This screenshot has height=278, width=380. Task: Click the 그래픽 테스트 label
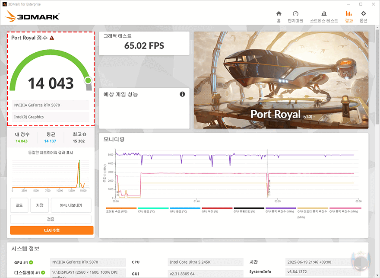(x=117, y=36)
